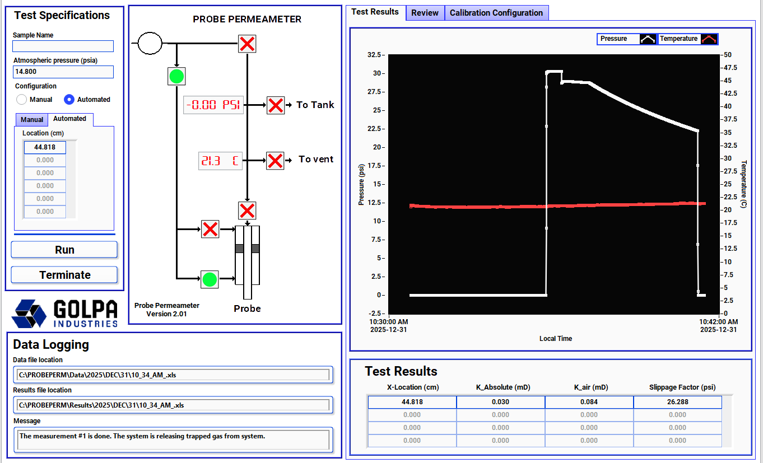Click the Temperature plot legend icon

click(709, 39)
